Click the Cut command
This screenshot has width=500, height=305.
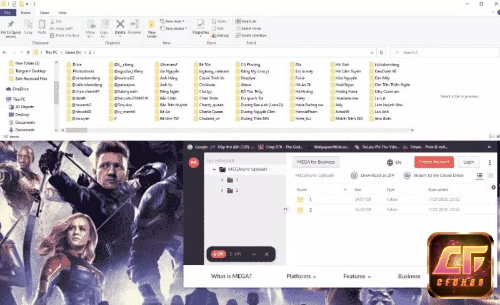tap(56, 21)
